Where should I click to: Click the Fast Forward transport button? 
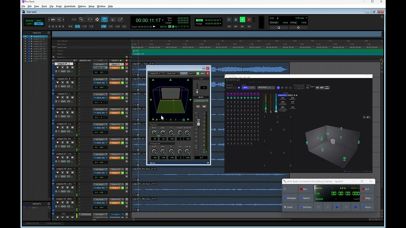coord(242,26)
